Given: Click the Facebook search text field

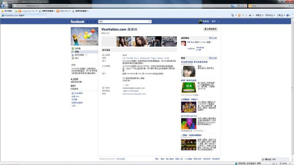Looking at the screenshot, I should 124,22.
